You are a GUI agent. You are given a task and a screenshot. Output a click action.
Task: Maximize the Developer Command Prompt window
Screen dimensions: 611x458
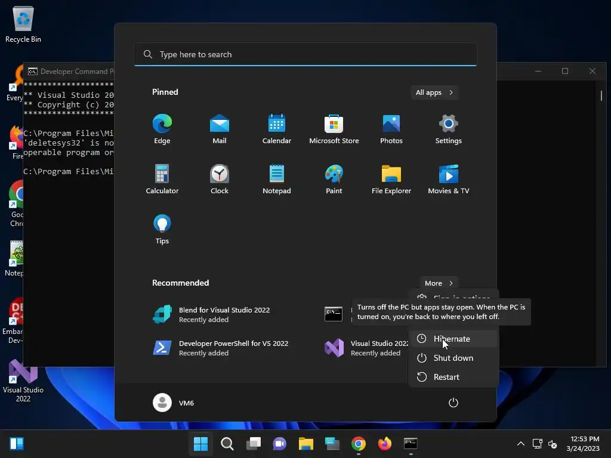tap(565, 71)
